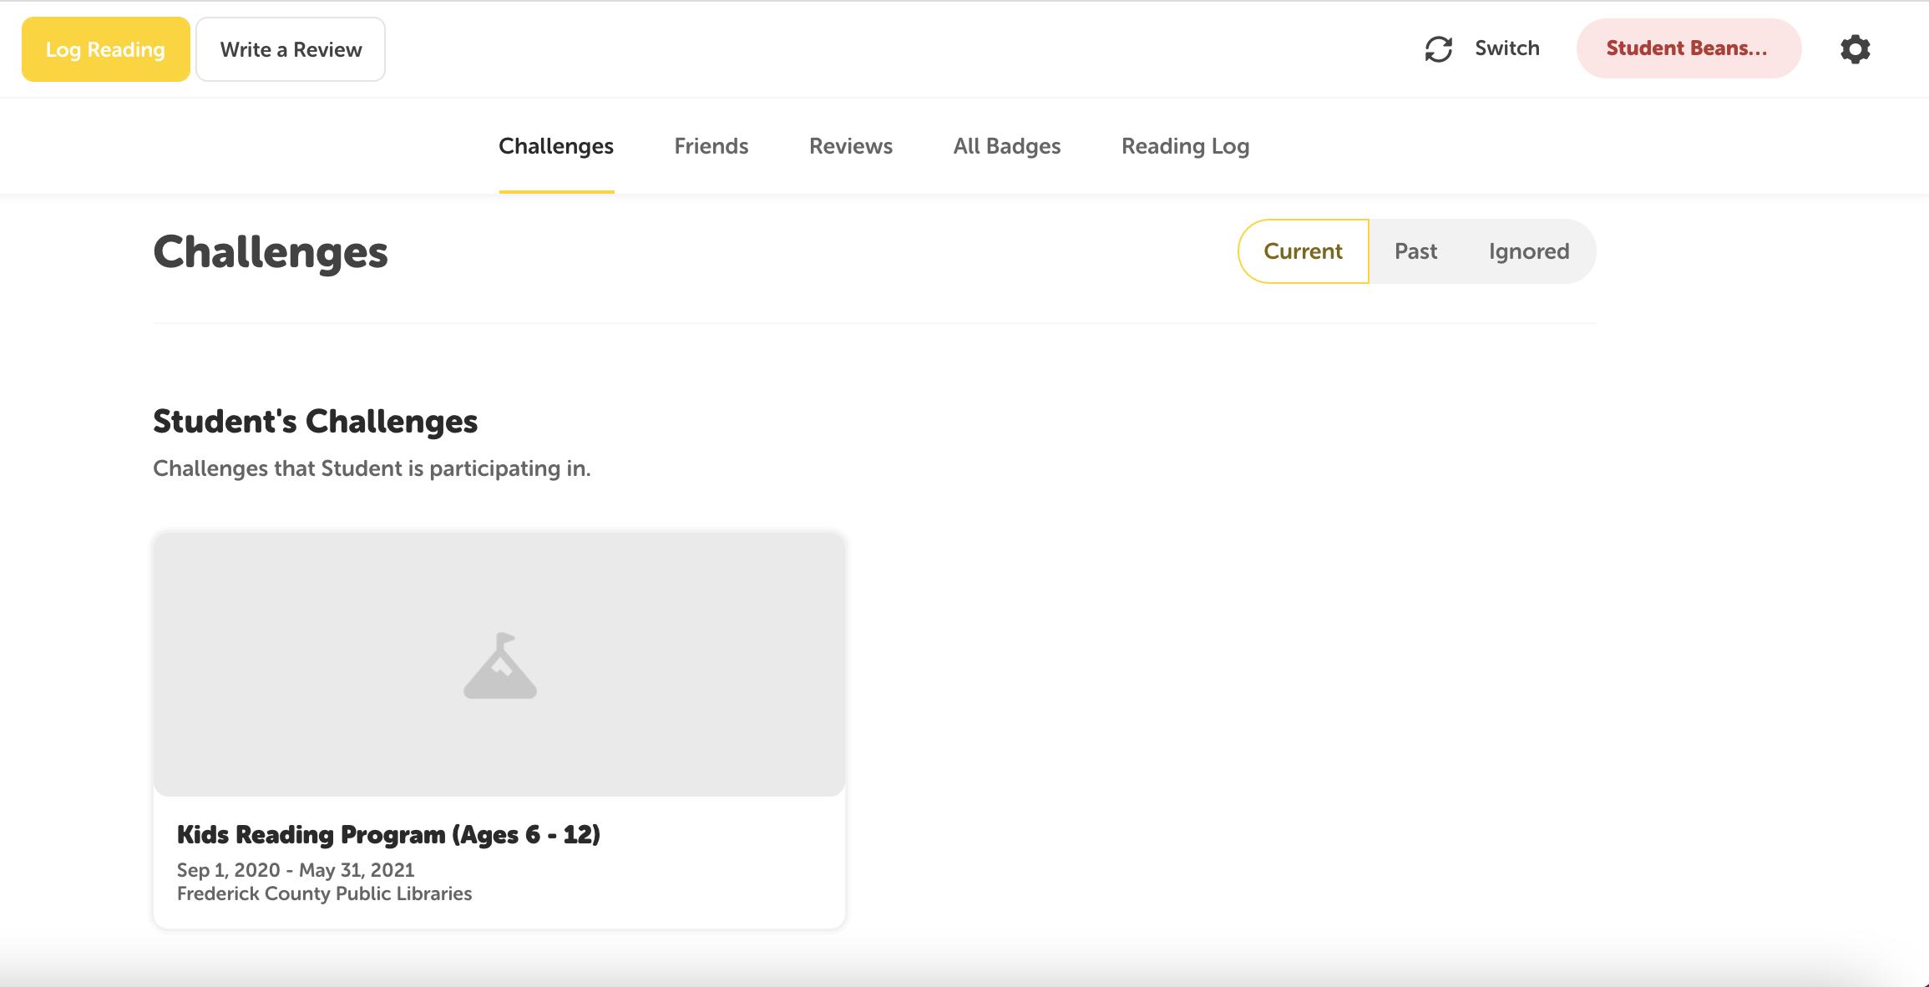Click the Student's Challenges heading
1929x987 pixels.
coord(315,422)
